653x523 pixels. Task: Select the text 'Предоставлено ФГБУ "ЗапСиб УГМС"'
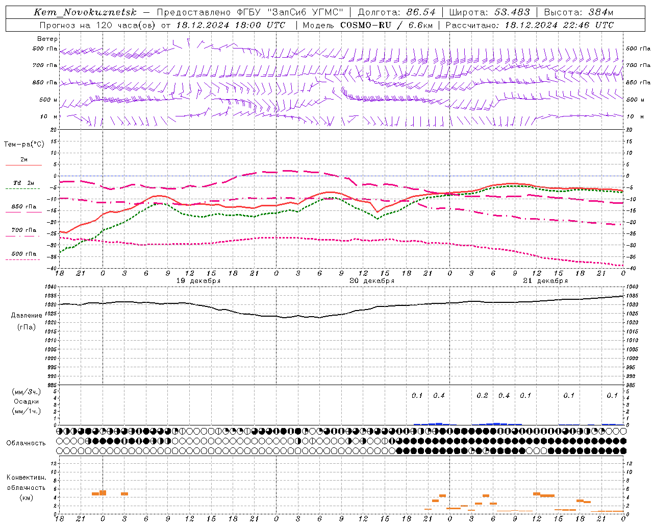[250, 12]
